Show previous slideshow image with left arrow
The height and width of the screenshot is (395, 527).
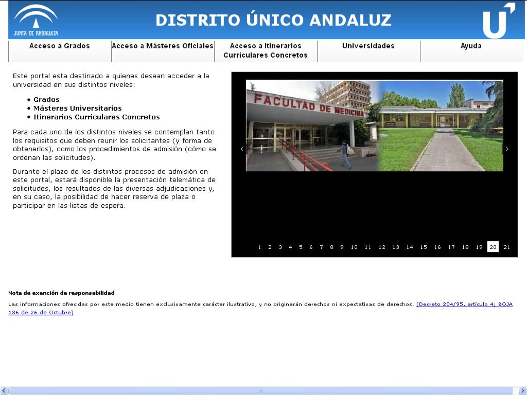pos(242,149)
